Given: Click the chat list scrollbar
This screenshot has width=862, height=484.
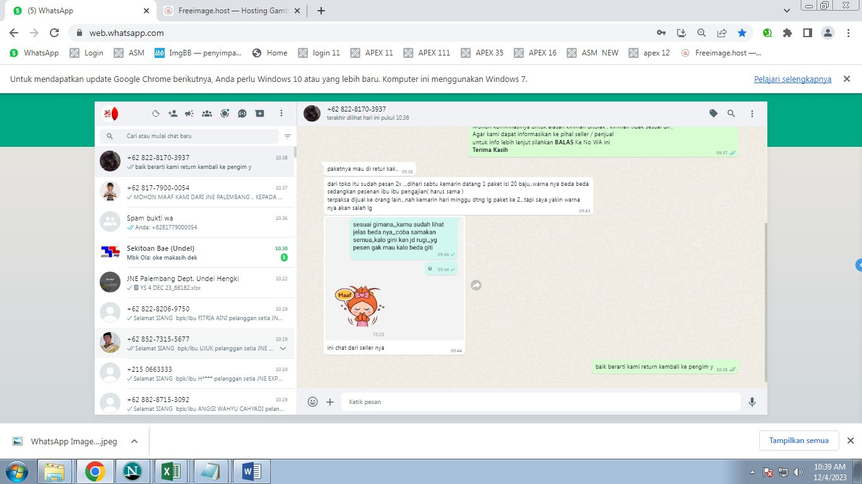Looking at the screenshot, I should pos(295,151).
